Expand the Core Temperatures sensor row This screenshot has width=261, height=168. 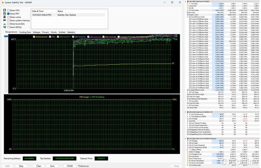pos(188,114)
